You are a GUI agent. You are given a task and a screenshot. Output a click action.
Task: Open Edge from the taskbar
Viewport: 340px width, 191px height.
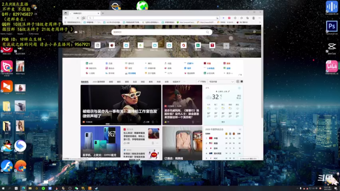(x=23, y=188)
